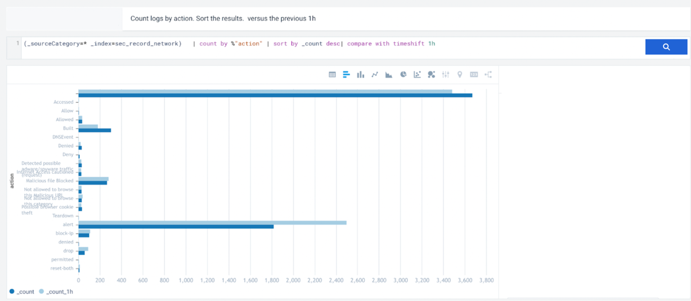This screenshot has width=691, height=301.
Task: Select the column chart icon
Action: click(x=361, y=75)
